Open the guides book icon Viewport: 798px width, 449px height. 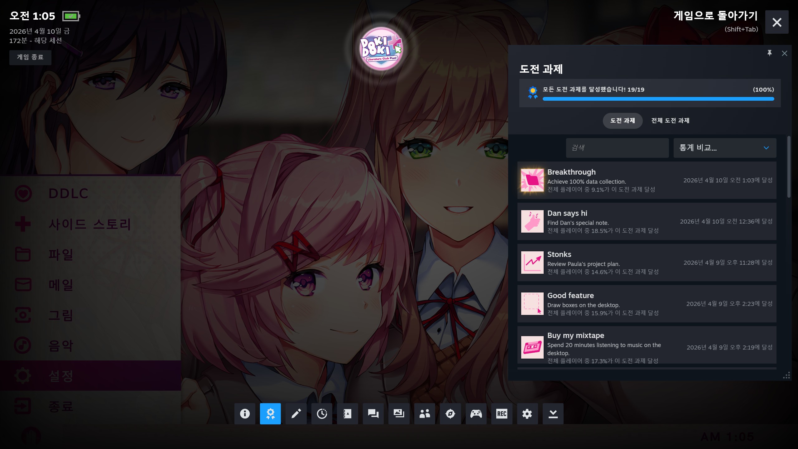tap(347, 414)
